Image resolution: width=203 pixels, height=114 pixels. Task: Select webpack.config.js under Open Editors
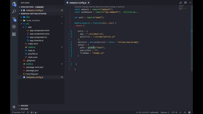(35, 10)
